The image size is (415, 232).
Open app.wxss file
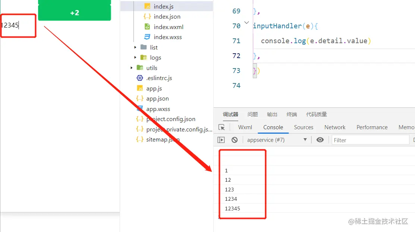tap(158, 109)
